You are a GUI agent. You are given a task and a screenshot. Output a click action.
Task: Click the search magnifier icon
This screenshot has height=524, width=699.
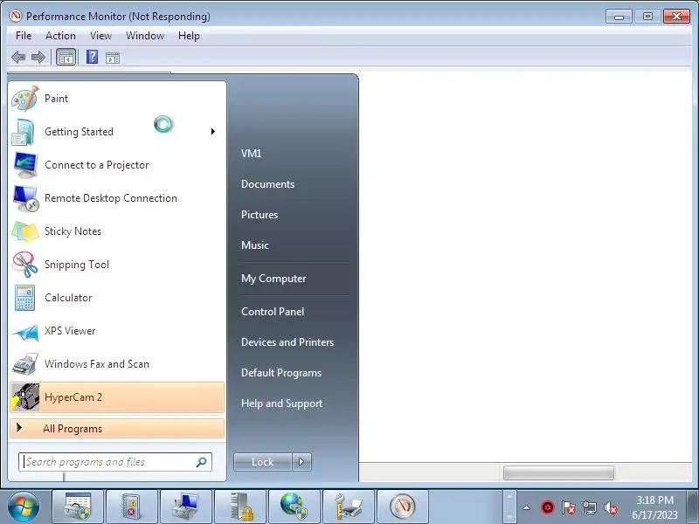pos(202,462)
